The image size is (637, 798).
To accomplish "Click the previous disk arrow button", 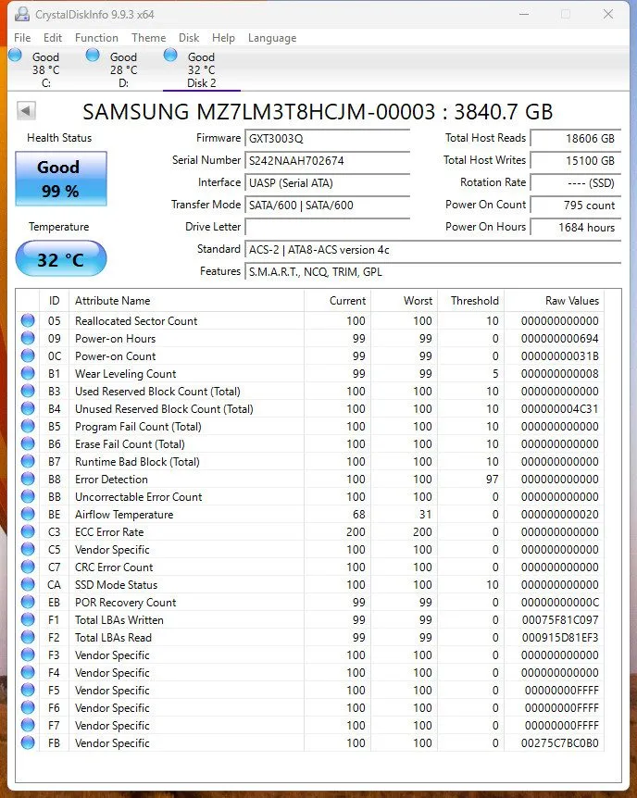I will point(27,110).
